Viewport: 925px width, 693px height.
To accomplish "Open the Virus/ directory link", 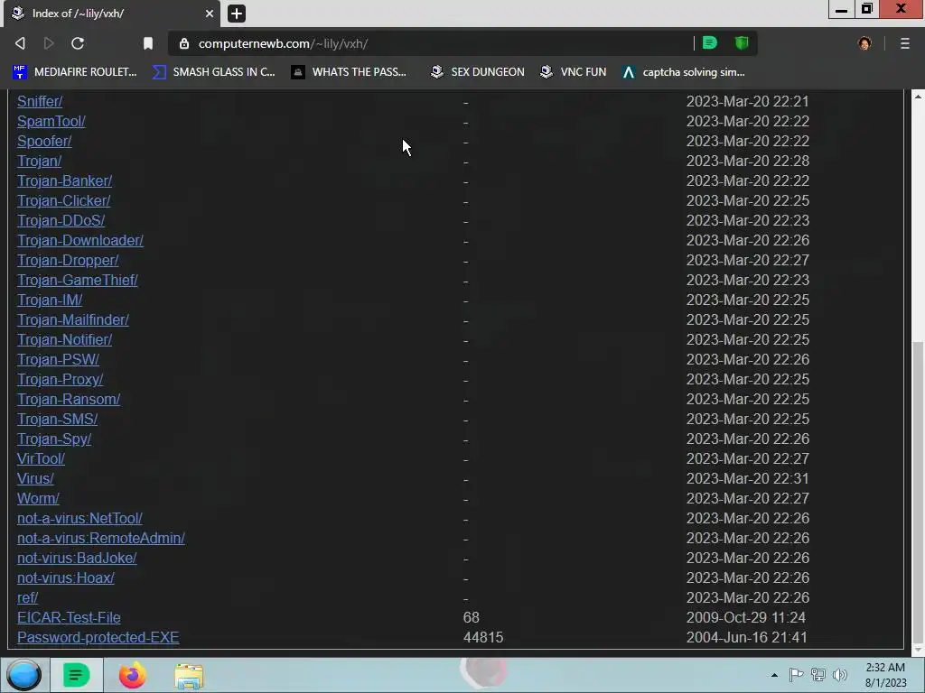I will coord(35,478).
